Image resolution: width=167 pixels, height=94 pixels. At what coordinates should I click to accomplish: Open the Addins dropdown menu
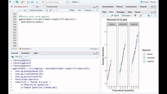[x=76, y=2]
